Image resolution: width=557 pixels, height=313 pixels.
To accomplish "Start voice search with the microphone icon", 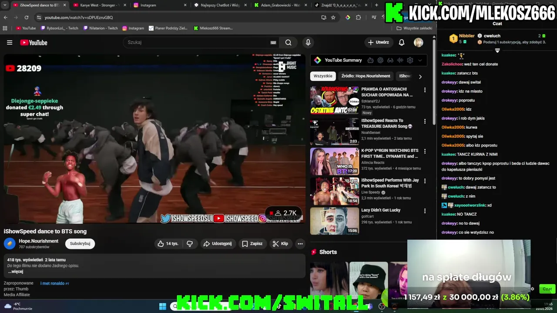I will click(308, 42).
